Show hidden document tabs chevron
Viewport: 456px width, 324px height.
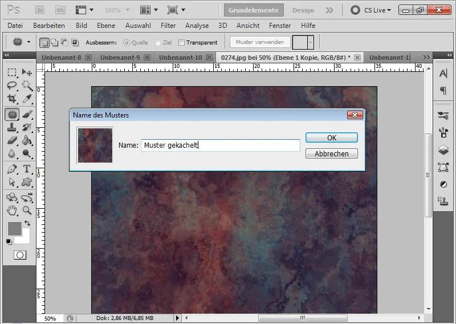tap(426, 58)
